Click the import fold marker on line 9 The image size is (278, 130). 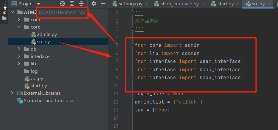pyautogui.click(x=132, y=77)
